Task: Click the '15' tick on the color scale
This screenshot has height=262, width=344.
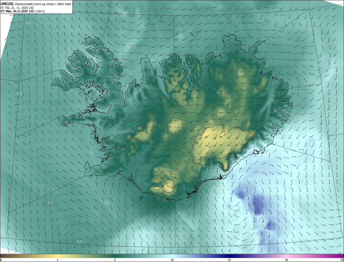Action: coord(229,260)
